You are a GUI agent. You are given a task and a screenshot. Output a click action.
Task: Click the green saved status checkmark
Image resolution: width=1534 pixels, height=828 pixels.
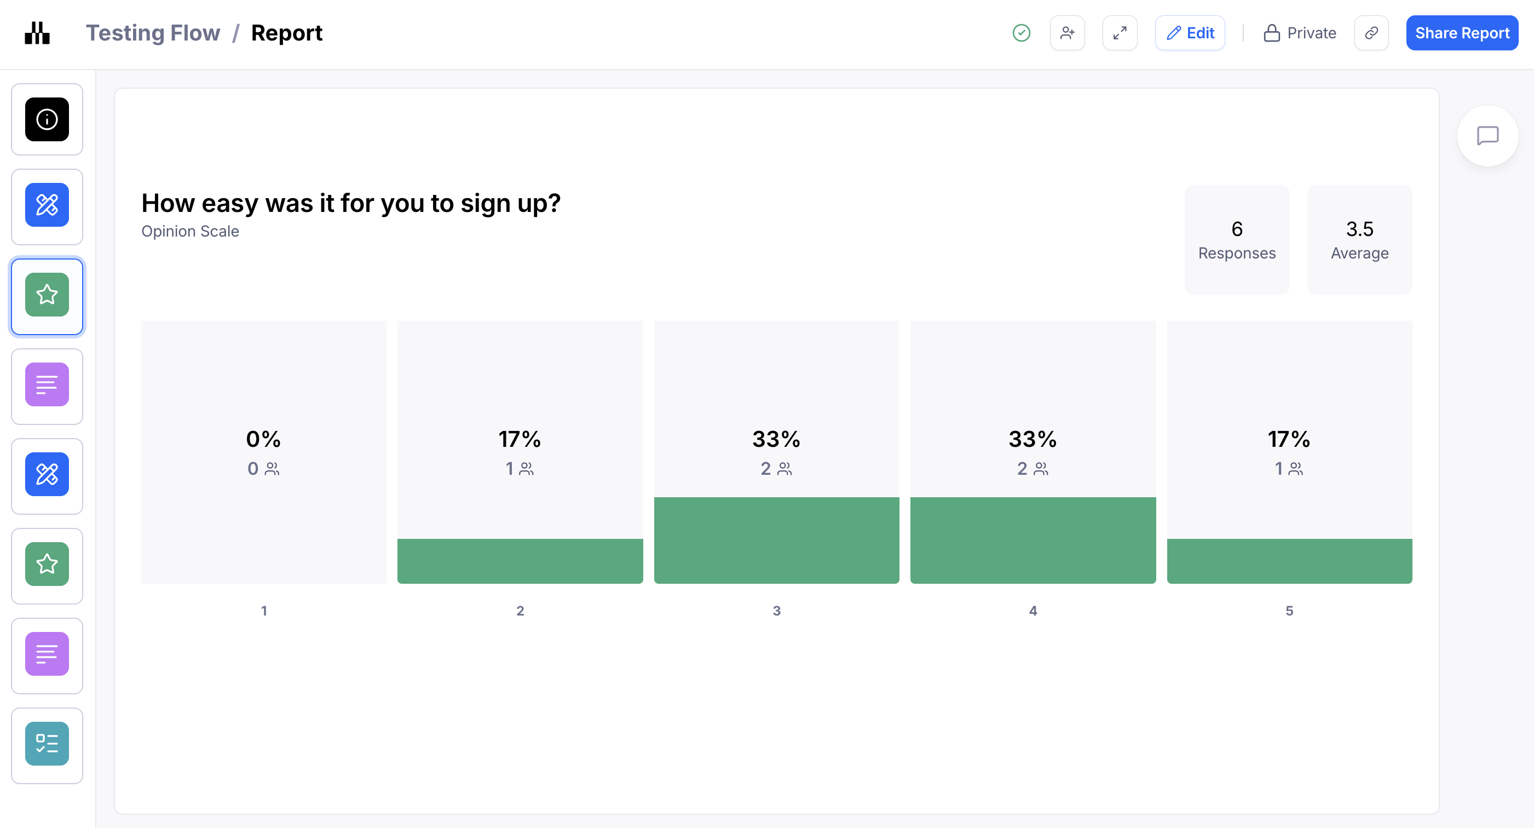(1021, 33)
